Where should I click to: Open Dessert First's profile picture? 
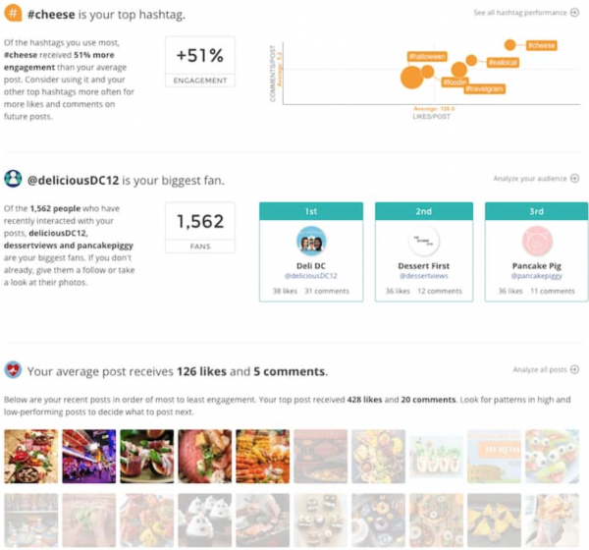[x=424, y=242]
